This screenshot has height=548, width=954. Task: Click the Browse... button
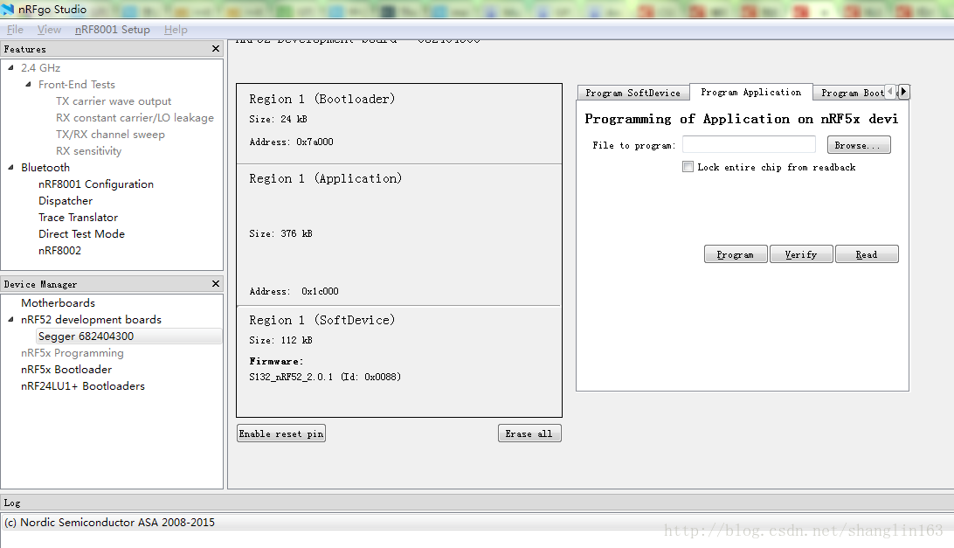tap(859, 145)
